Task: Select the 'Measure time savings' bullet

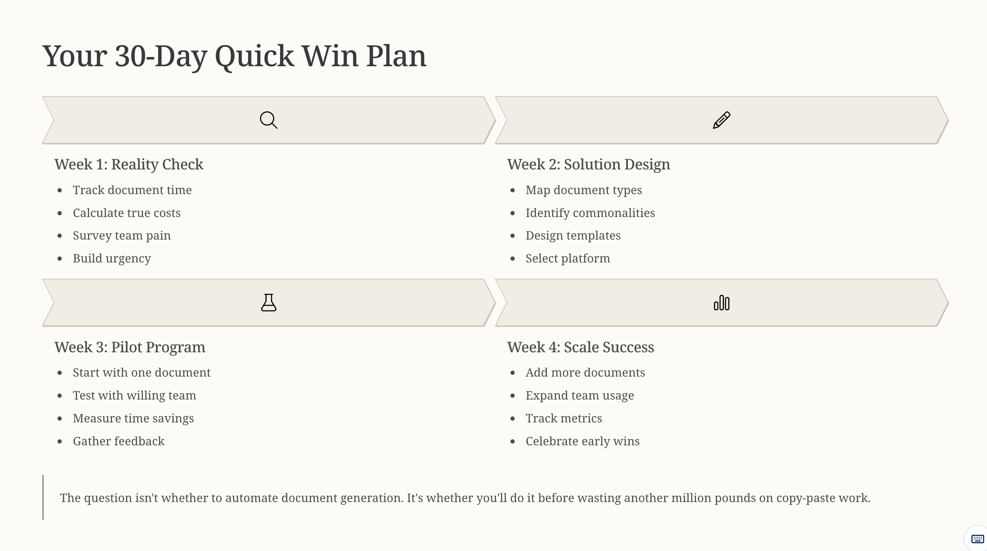Action: pyautogui.click(x=133, y=419)
